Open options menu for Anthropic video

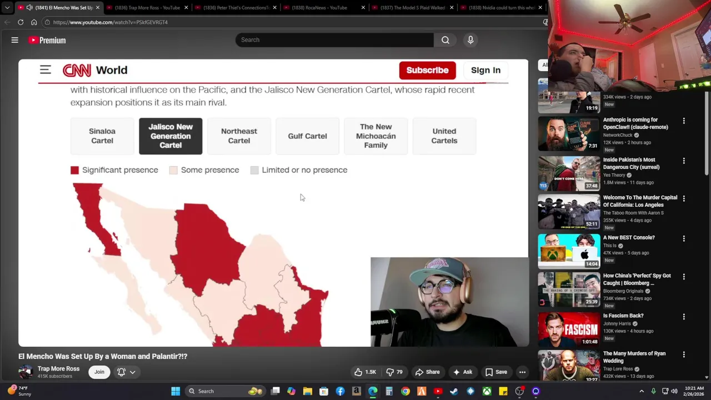pyautogui.click(x=684, y=121)
